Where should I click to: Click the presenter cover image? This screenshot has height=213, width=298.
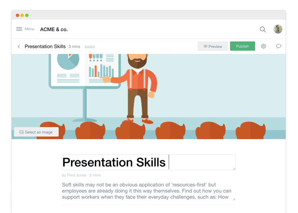[x=149, y=96]
